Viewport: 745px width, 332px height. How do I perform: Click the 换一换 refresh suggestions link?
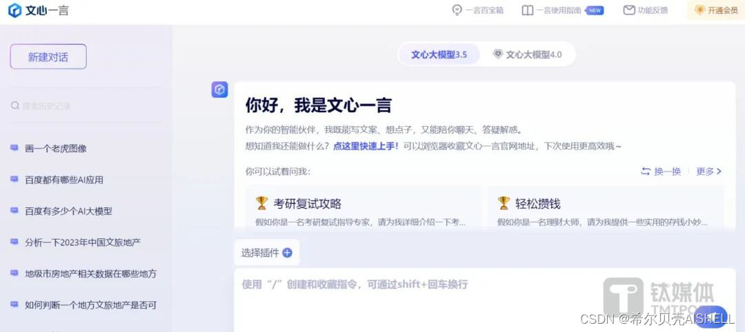click(661, 172)
